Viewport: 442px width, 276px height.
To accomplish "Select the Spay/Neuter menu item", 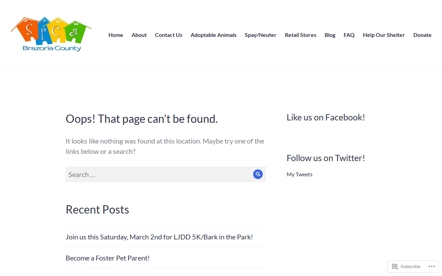I will [x=261, y=35].
